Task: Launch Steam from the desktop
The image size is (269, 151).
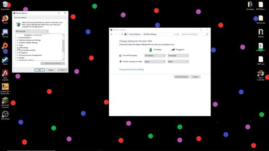Action: (x=5, y=60)
